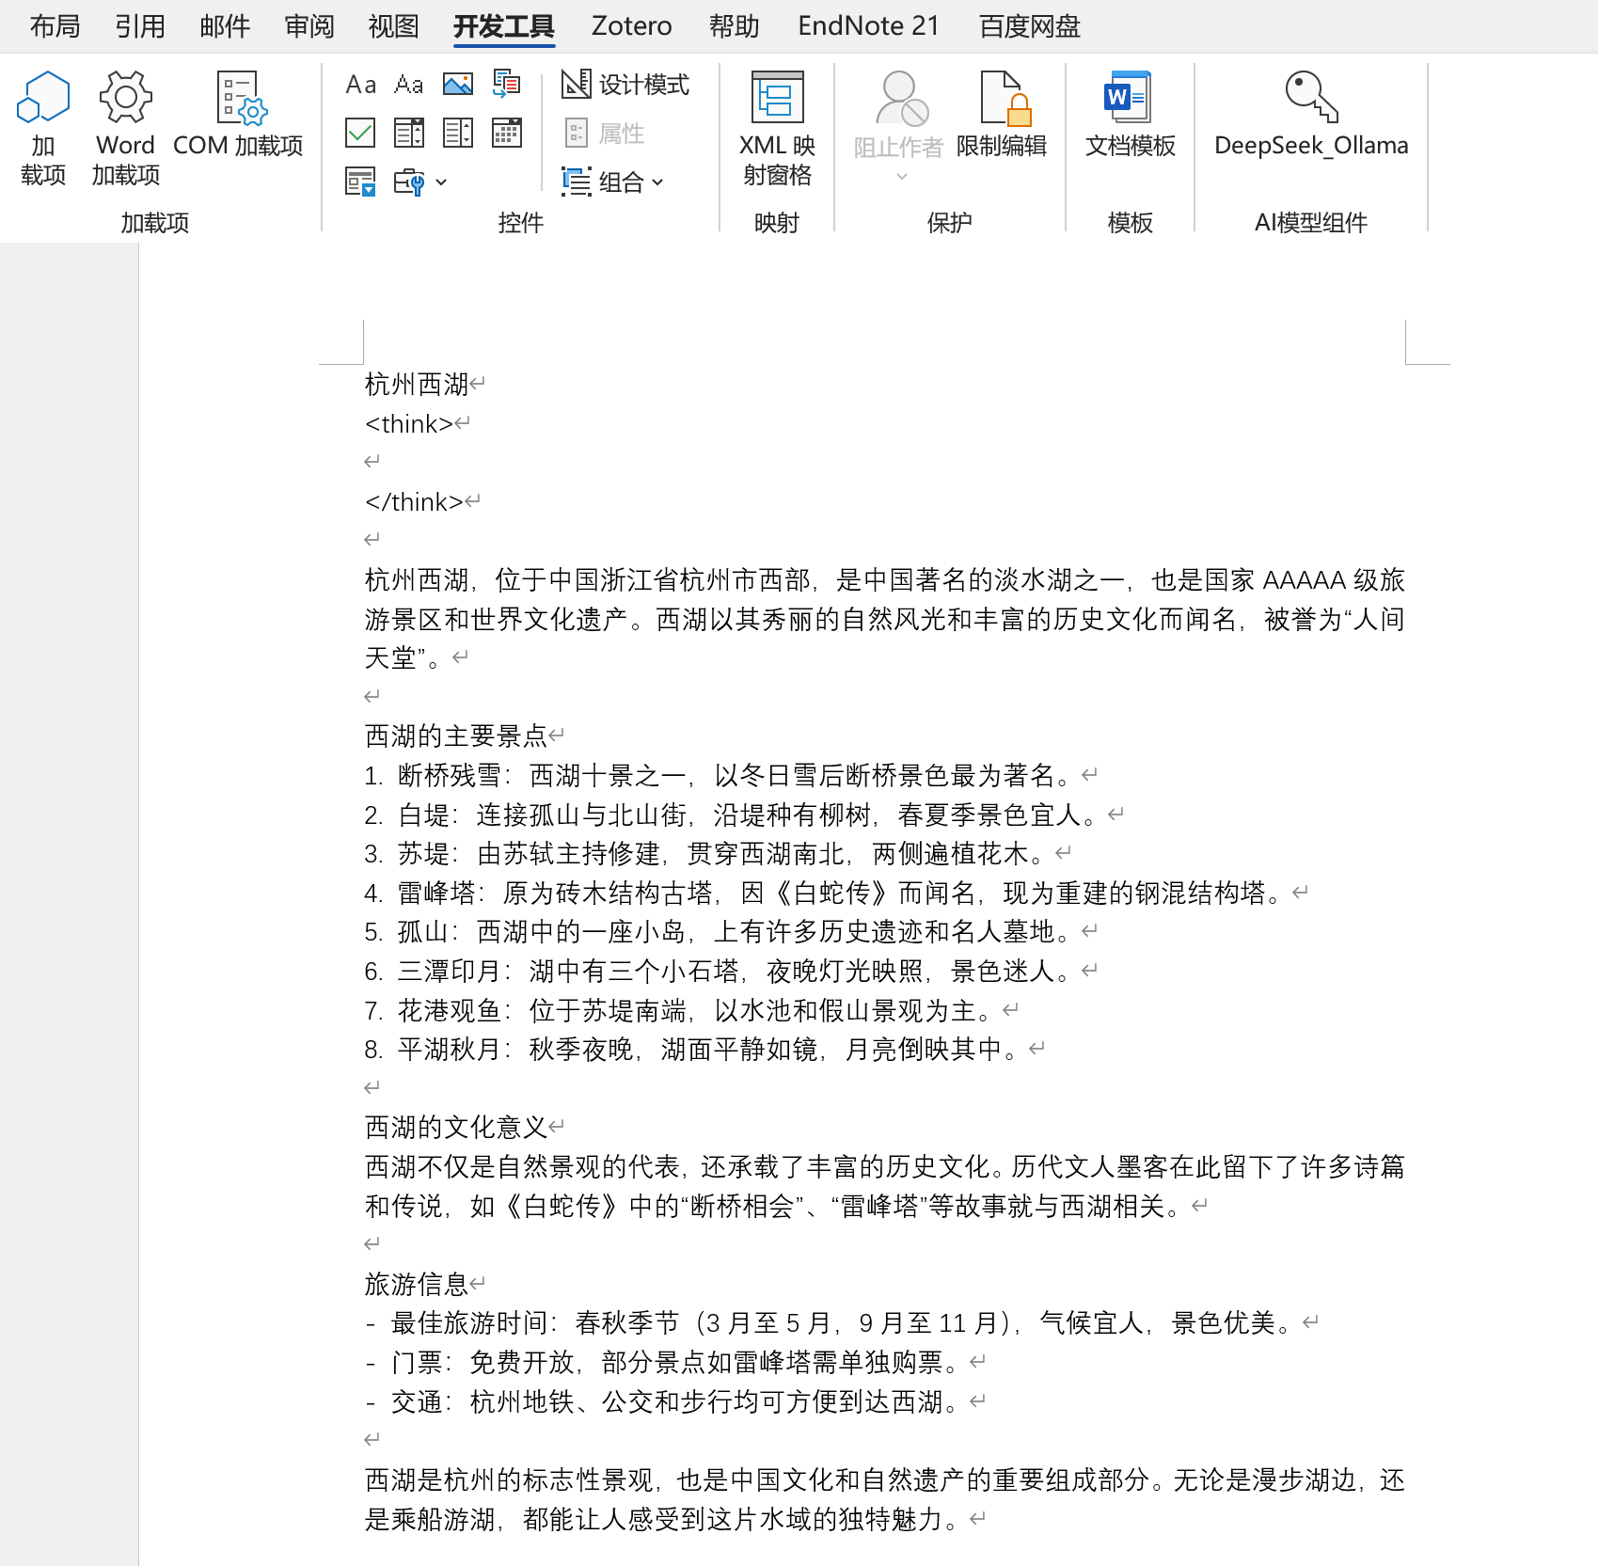Insert building block gallery content control
Viewport: 1598px width, 1566px height.
[507, 85]
